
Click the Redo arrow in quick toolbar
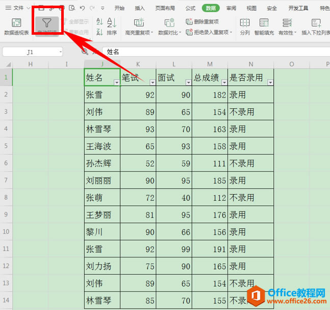(92, 8)
